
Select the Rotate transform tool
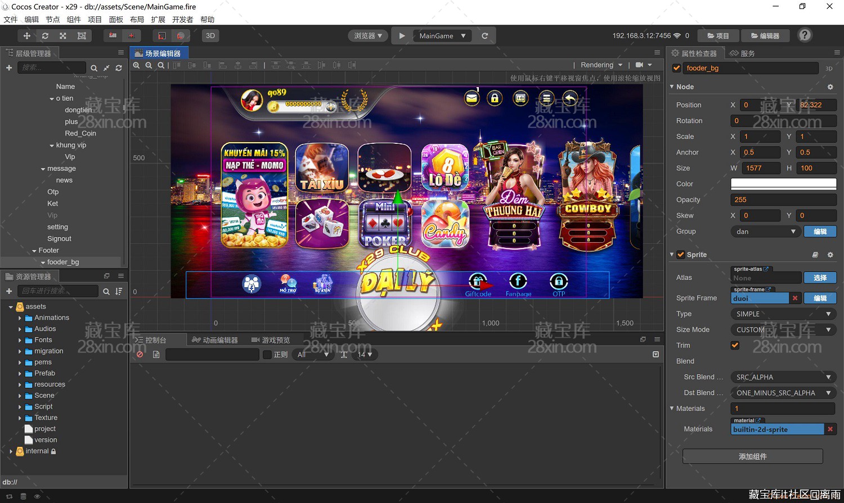pos(45,35)
